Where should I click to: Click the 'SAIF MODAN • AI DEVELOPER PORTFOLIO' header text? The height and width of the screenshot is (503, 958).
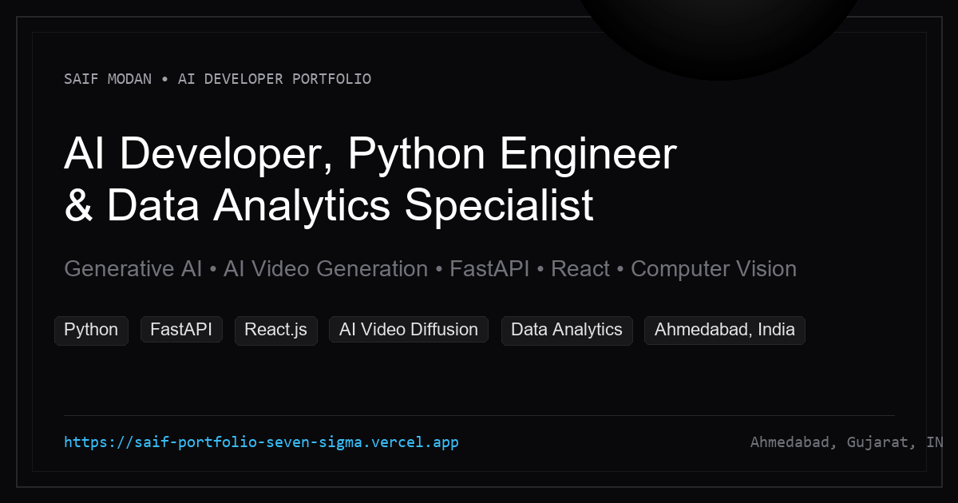[x=217, y=79]
